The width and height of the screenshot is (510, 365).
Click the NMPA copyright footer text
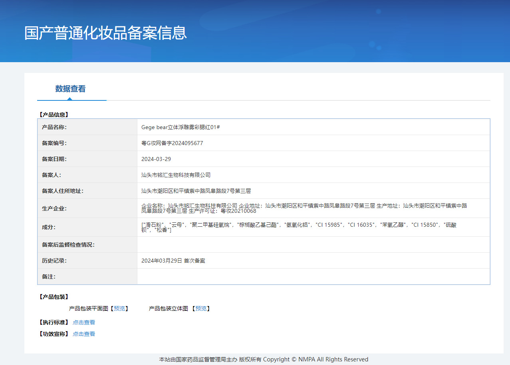point(264,359)
